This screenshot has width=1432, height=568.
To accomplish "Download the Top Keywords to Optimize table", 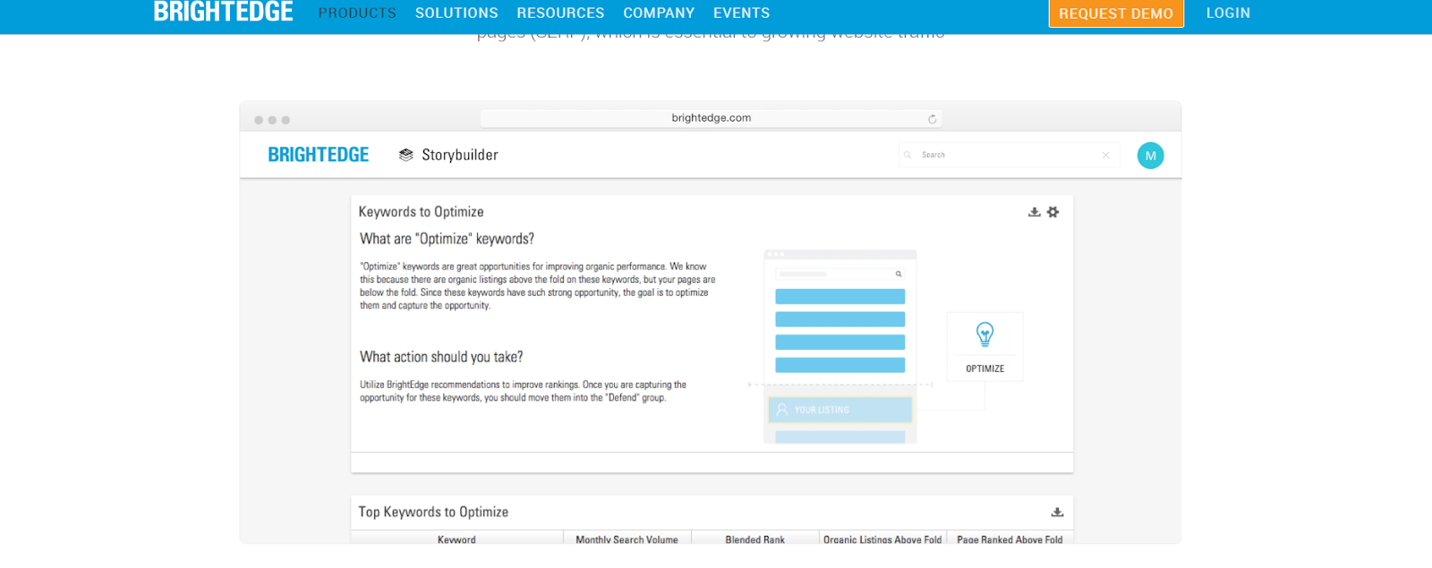I will [x=1057, y=513].
